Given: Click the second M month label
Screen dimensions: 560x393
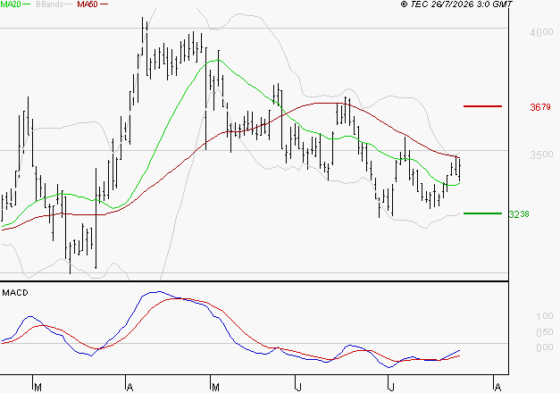Looking at the screenshot, I should 215,388.
